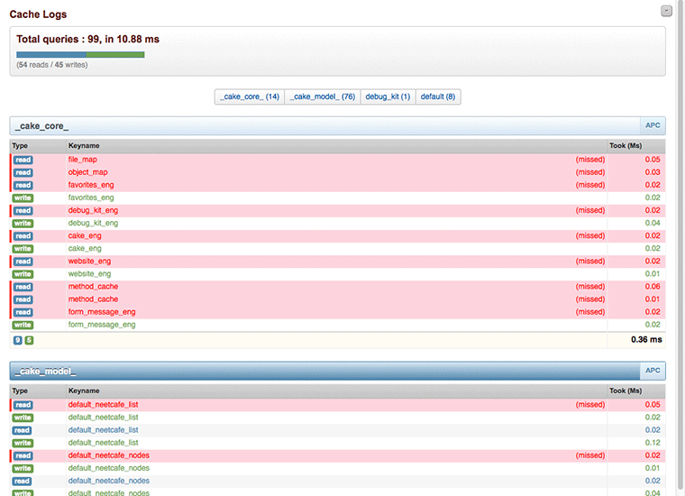
Task: Click APC badge in _cake_model_ header
Action: pos(653,371)
